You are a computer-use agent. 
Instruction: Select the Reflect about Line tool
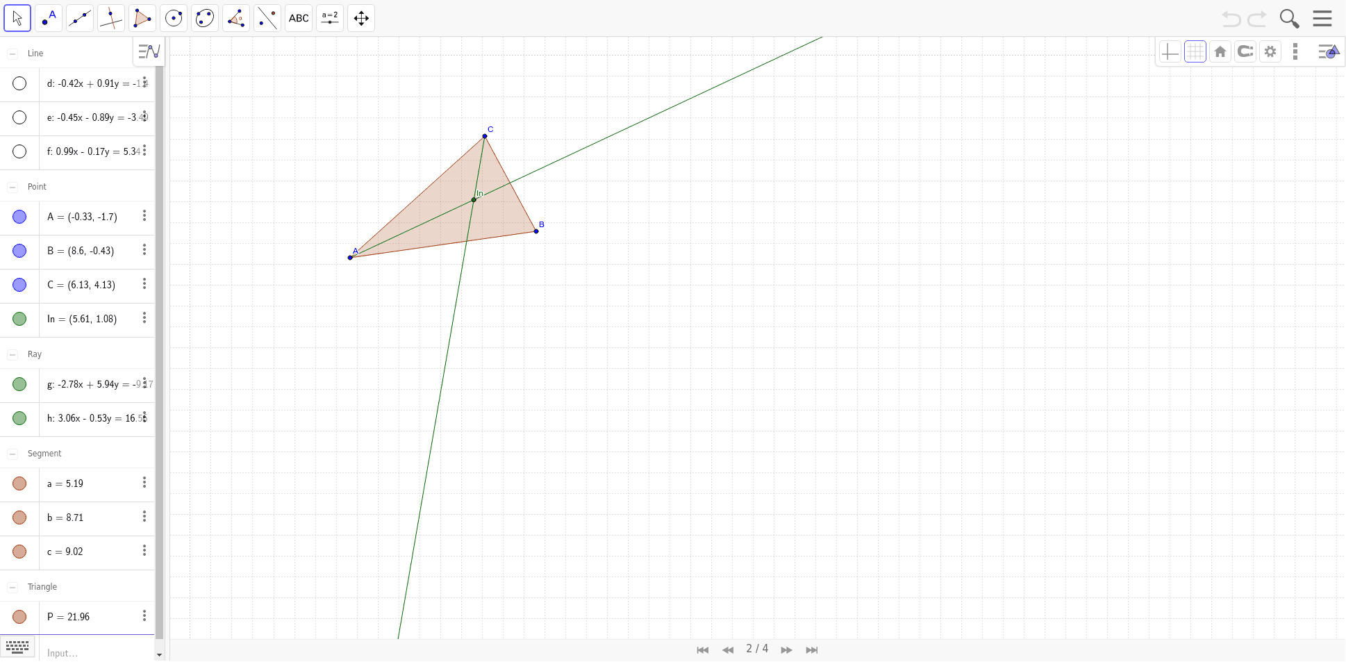(x=267, y=18)
